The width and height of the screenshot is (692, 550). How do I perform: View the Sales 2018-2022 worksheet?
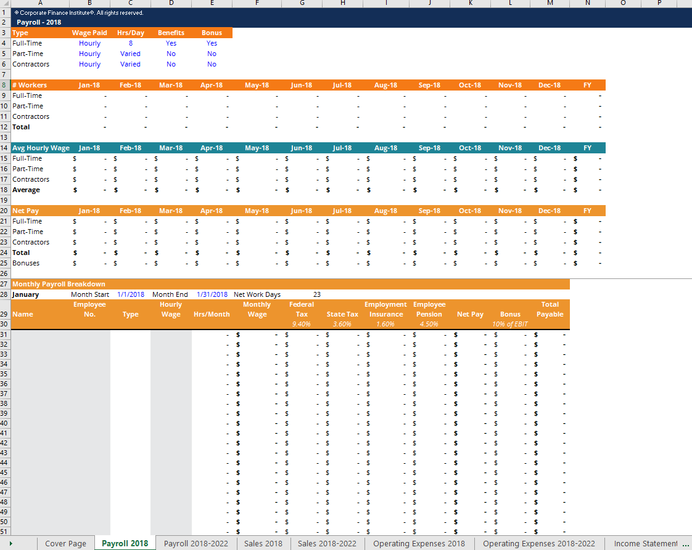tap(327, 543)
